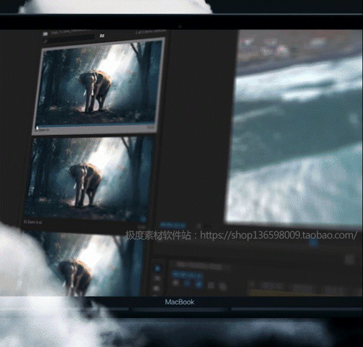Click the white panel icon left of the title
Viewport: 363px width, 347px height.
tap(45, 34)
